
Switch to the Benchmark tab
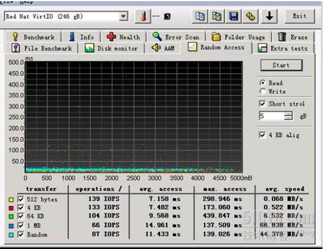[x=34, y=37]
